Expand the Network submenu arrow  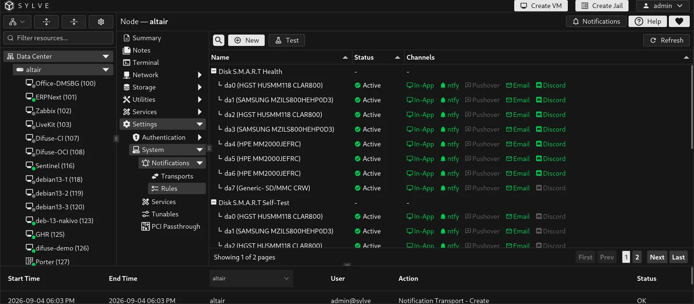point(200,75)
